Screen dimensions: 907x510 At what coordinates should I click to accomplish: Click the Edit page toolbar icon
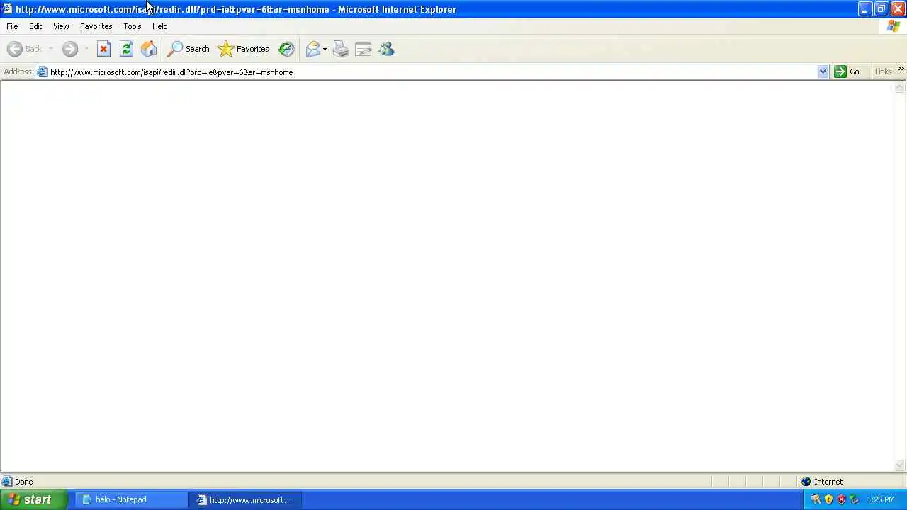pyautogui.click(x=364, y=49)
